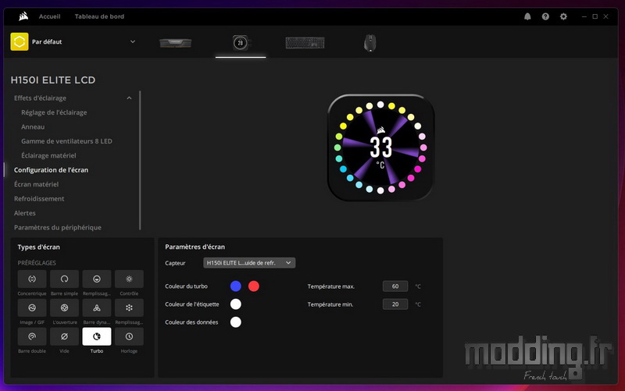Select the RAM memory device
Image resolution: width=625 pixels, height=391 pixels.
(175, 43)
